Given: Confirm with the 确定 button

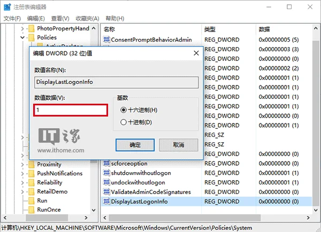Looking at the screenshot, I should [135, 145].
